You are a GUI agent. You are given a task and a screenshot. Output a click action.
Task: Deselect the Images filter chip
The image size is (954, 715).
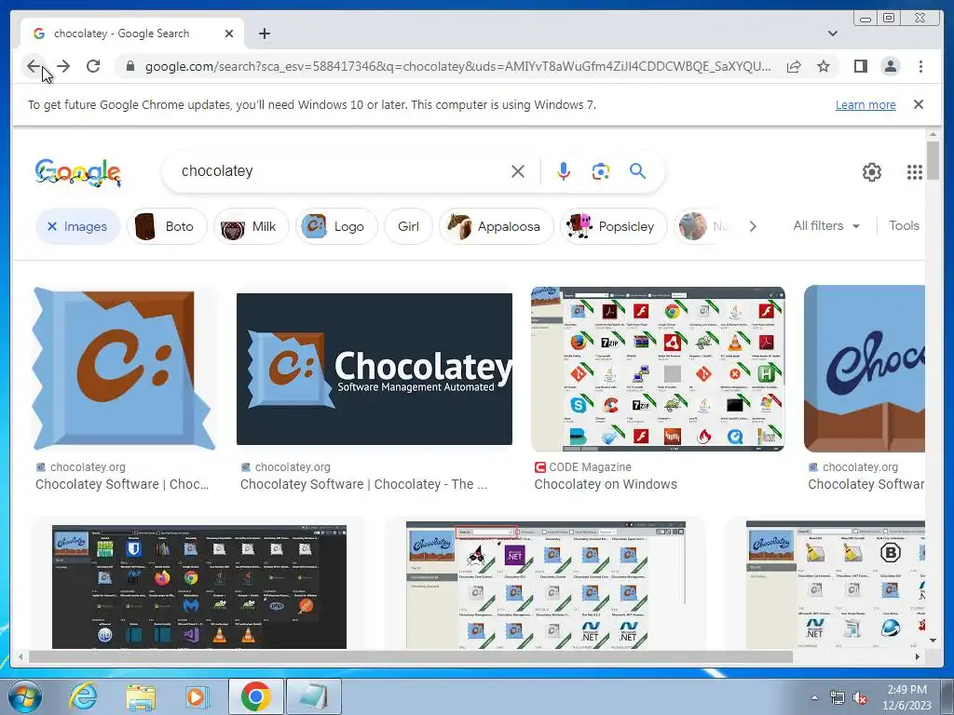click(x=77, y=226)
